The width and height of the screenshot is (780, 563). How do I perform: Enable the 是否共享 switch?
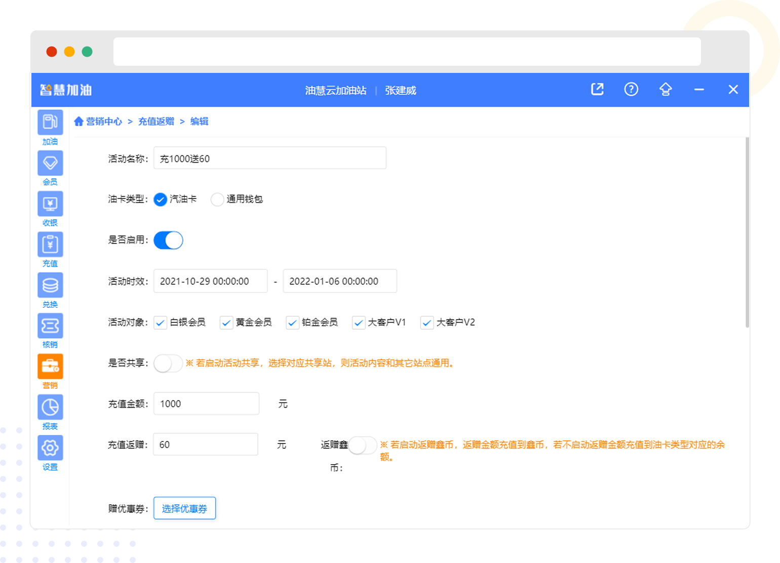[x=168, y=363]
